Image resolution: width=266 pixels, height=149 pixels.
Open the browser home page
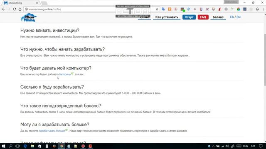(20, 9)
